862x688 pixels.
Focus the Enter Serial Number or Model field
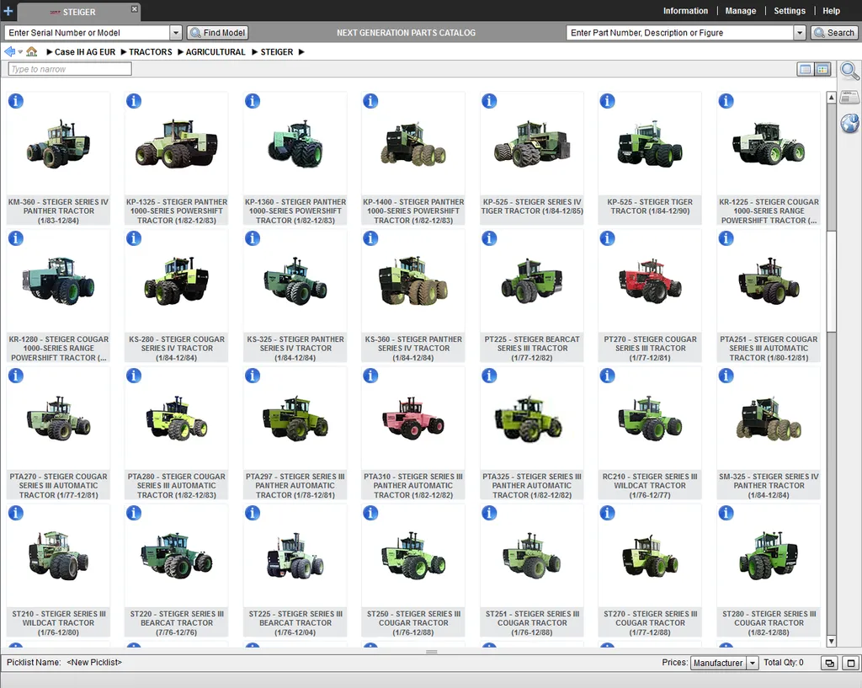pyautogui.click(x=87, y=33)
